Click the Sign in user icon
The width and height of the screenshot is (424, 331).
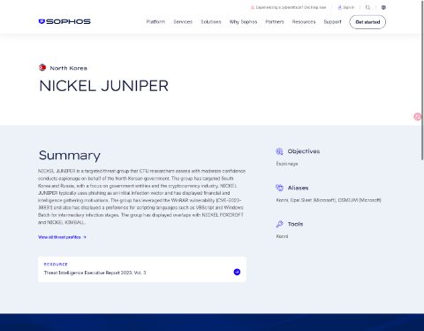(x=339, y=7)
